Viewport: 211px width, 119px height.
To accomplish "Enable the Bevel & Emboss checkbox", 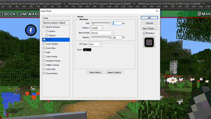I will tap(44, 27).
